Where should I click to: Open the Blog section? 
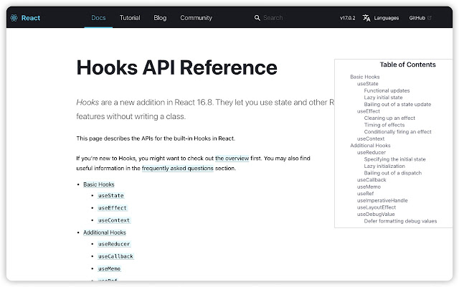(x=160, y=18)
